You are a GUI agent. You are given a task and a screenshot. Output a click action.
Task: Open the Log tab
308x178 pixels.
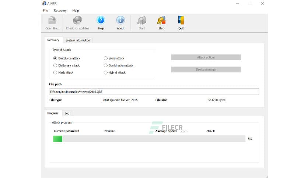67,113
